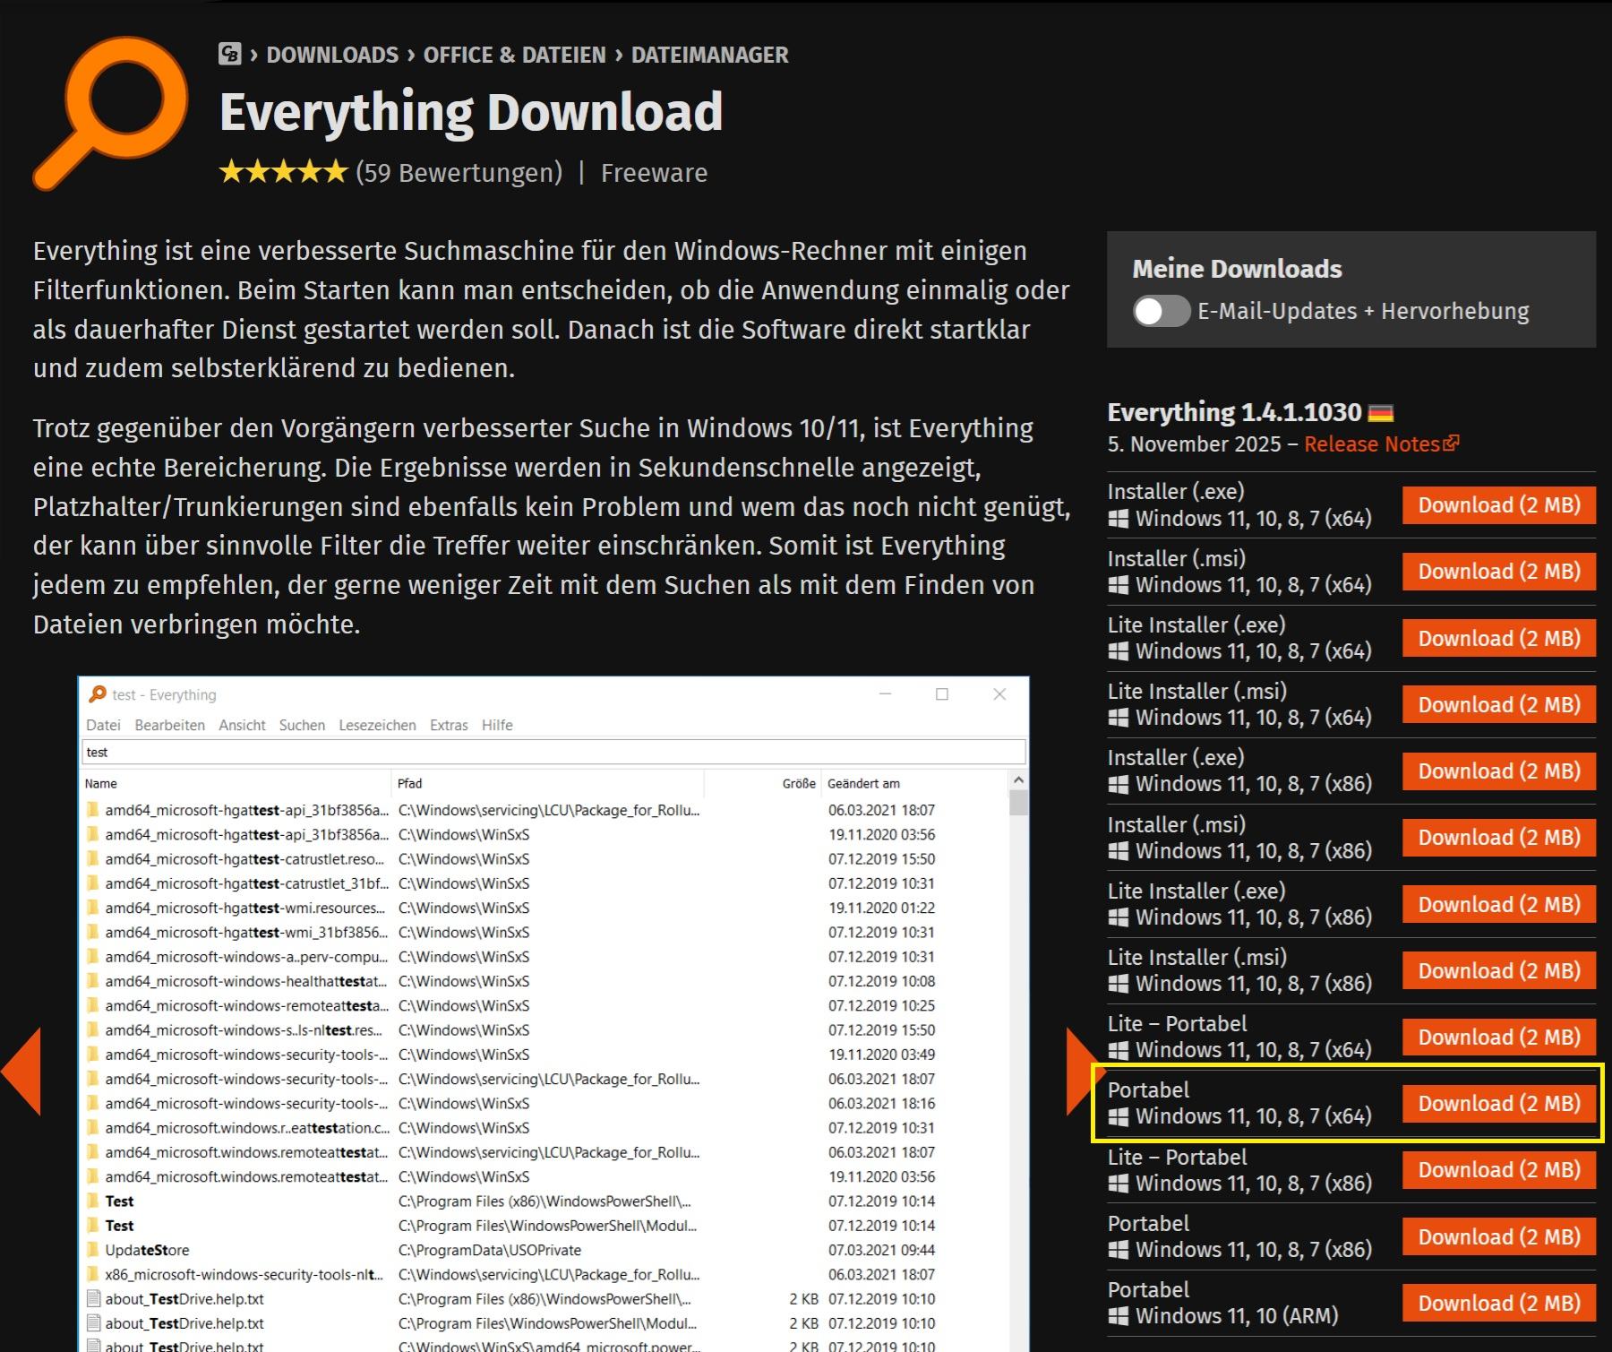Click the folder icon beside x86_microsoft-windows-security-tools-nlt
The height and width of the screenshot is (1352, 1612).
93,1274
